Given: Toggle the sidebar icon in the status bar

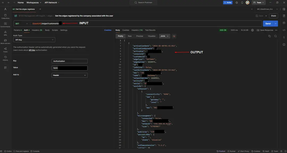Looking at the screenshot, I should [1, 151].
